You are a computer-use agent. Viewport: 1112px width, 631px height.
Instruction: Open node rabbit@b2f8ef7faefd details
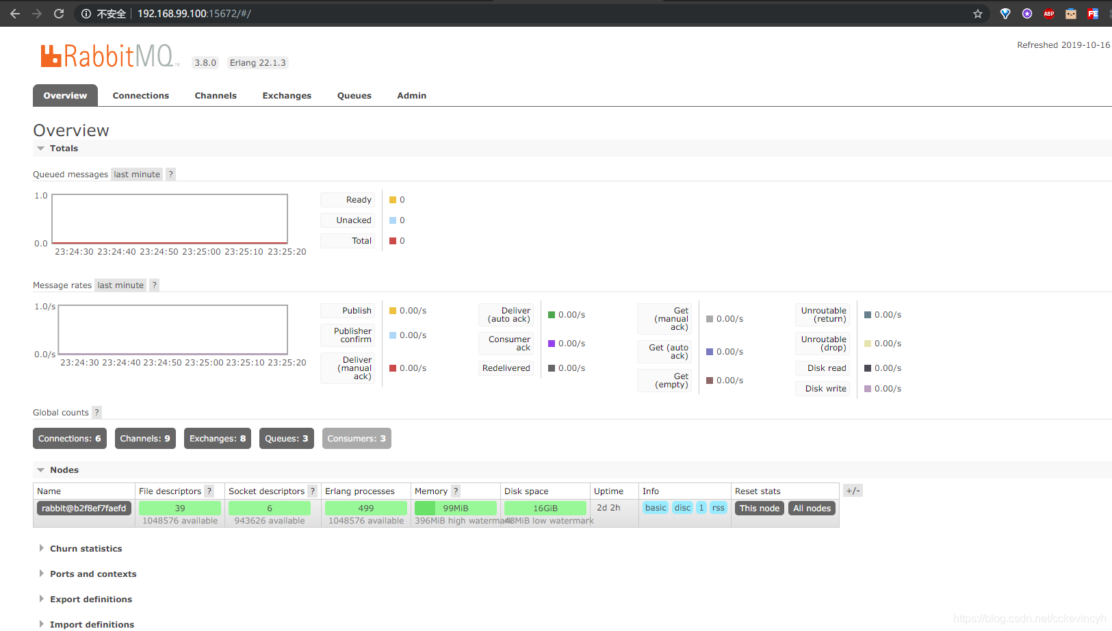(84, 508)
